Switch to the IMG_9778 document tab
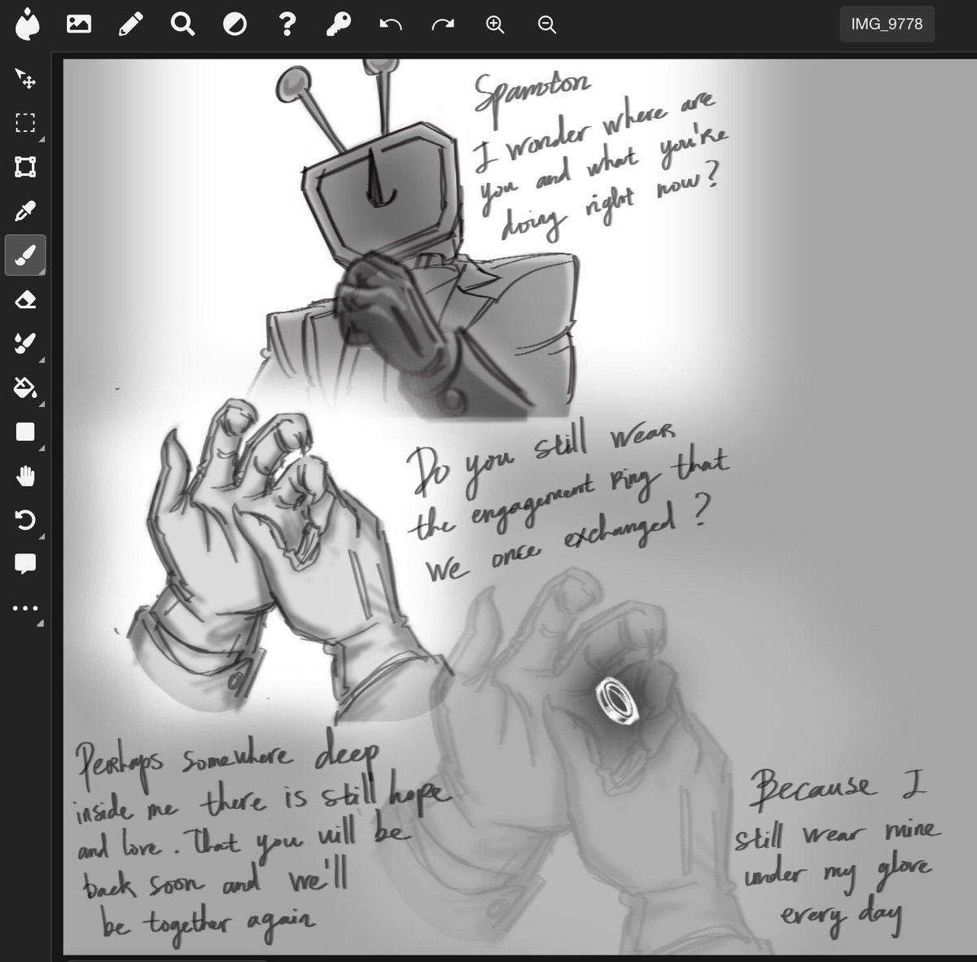977x962 pixels. (887, 24)
